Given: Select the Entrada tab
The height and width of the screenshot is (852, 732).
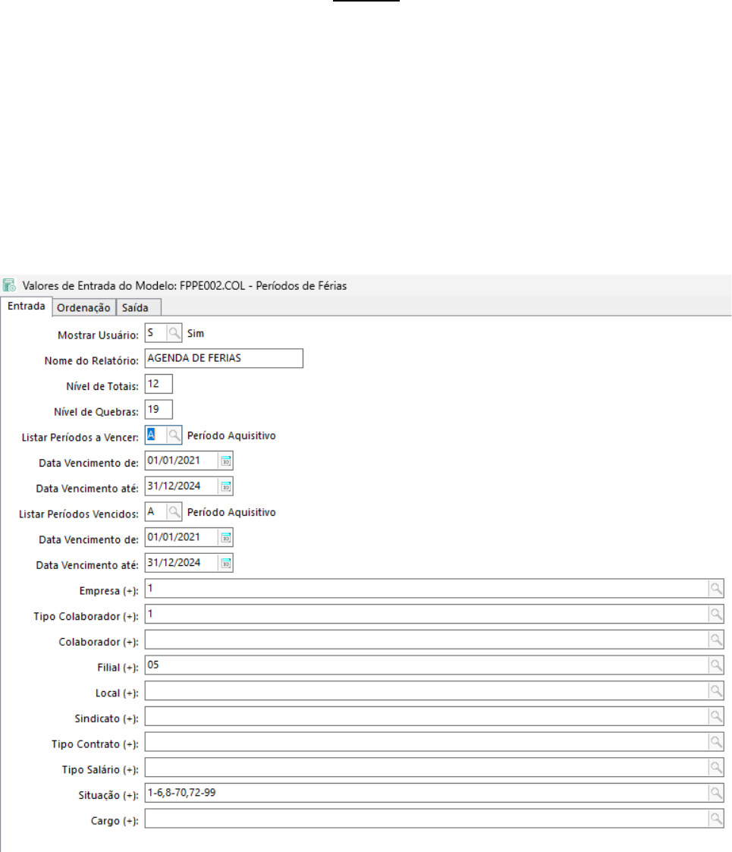Looking at the screenshot, I should 26,307.
